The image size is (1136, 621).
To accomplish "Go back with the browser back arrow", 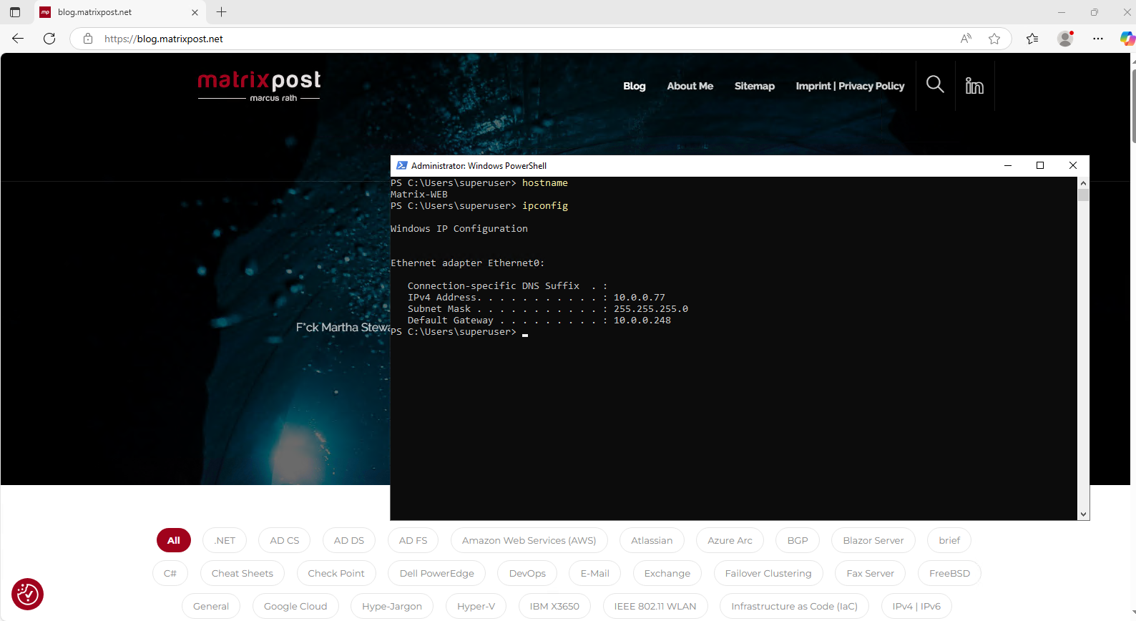I will 18,39.
